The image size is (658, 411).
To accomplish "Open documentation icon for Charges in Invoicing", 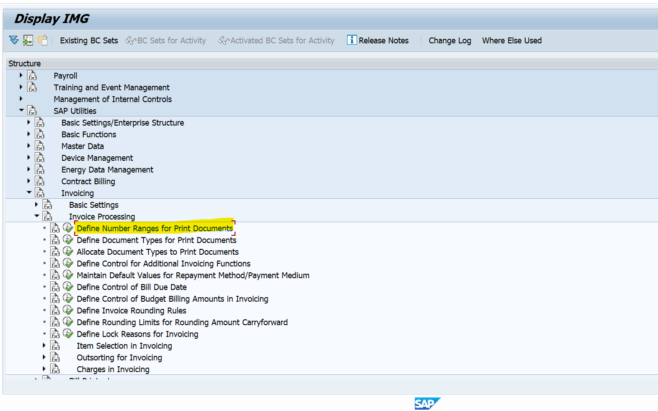I will coord(55,369).
